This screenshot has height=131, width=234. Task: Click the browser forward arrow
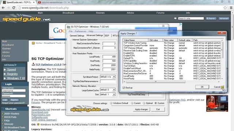[x=8, y=8]
